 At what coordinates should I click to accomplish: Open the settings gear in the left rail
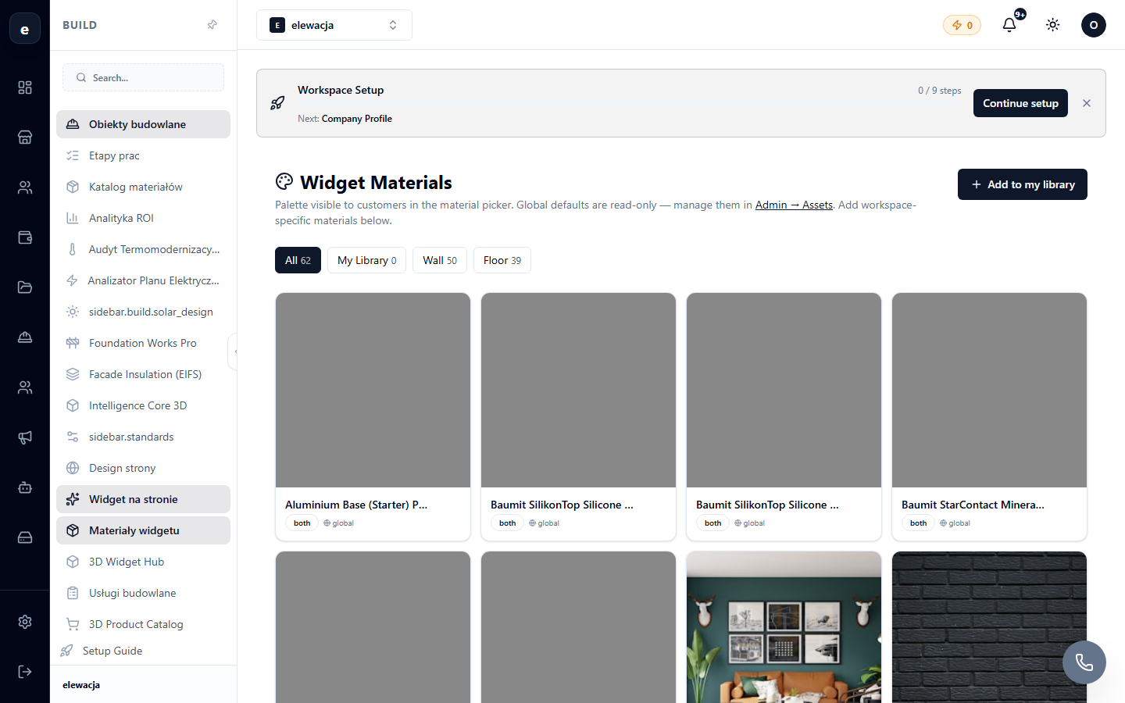pyautogui.click(x=25, y=622)
